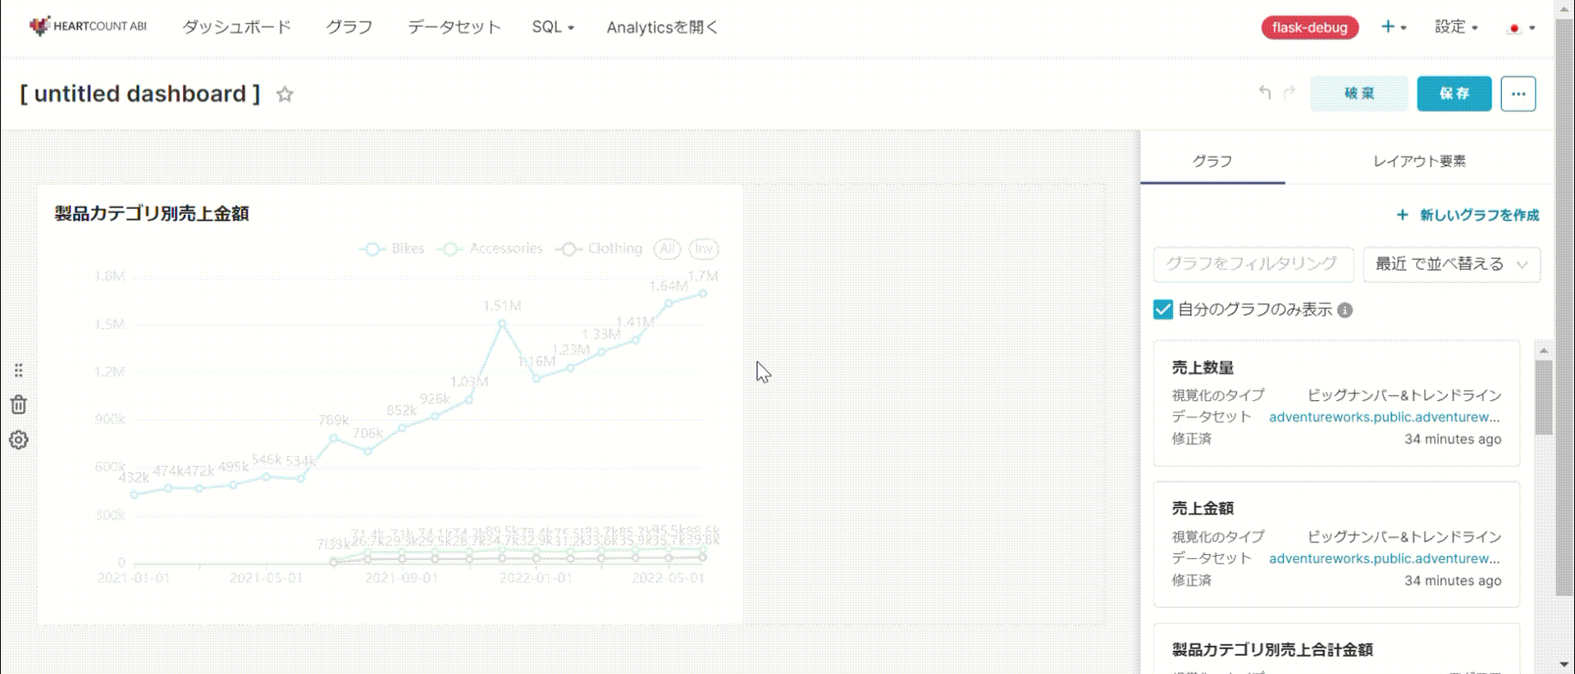The width and height of the screenshot is (1575, 674).
Task: Click the chart list scrollbar thumb
Action: (1544, 397)
